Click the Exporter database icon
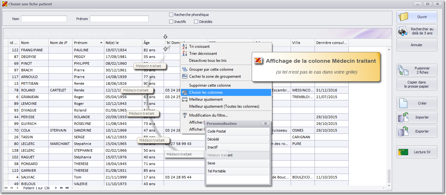Viewport: 446px width, 195px height. [x=404, y=131]
